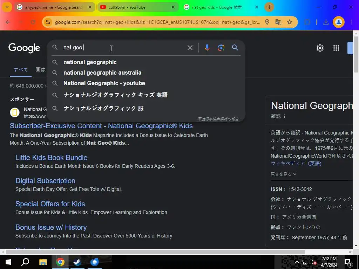The height and width of the screenshot is (269, 359).
Task: Search by image with Google Lens icon
Action: pyautogui.click(x=221, y=48)
